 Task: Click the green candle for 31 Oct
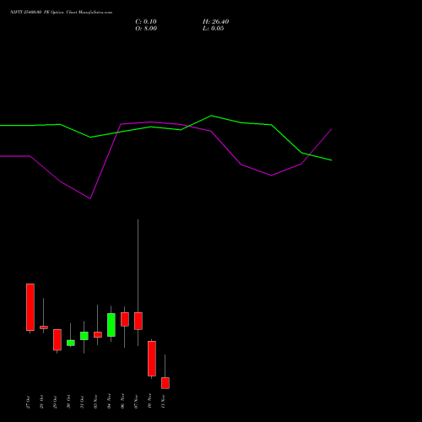[84, 336]
